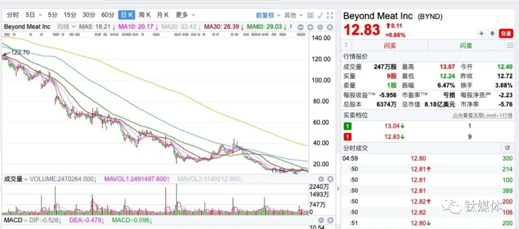Select the 30分 interval tab
Screen dimensions: 519x229
pyautogui.click(x=89, y=15)
